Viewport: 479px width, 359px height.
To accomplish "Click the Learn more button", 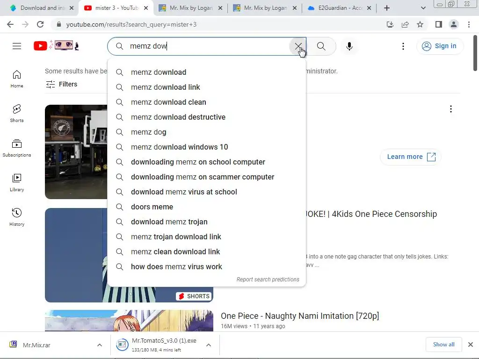I will click(x=411, y=157).
